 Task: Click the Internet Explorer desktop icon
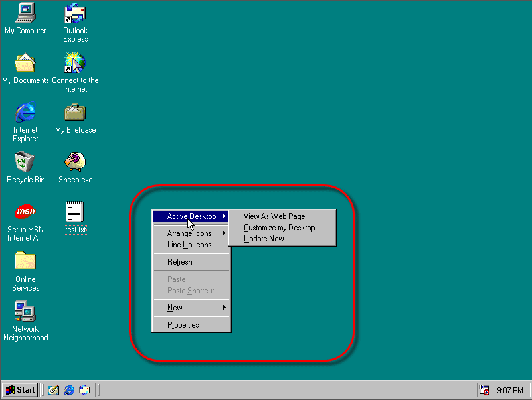click(25, 112)
